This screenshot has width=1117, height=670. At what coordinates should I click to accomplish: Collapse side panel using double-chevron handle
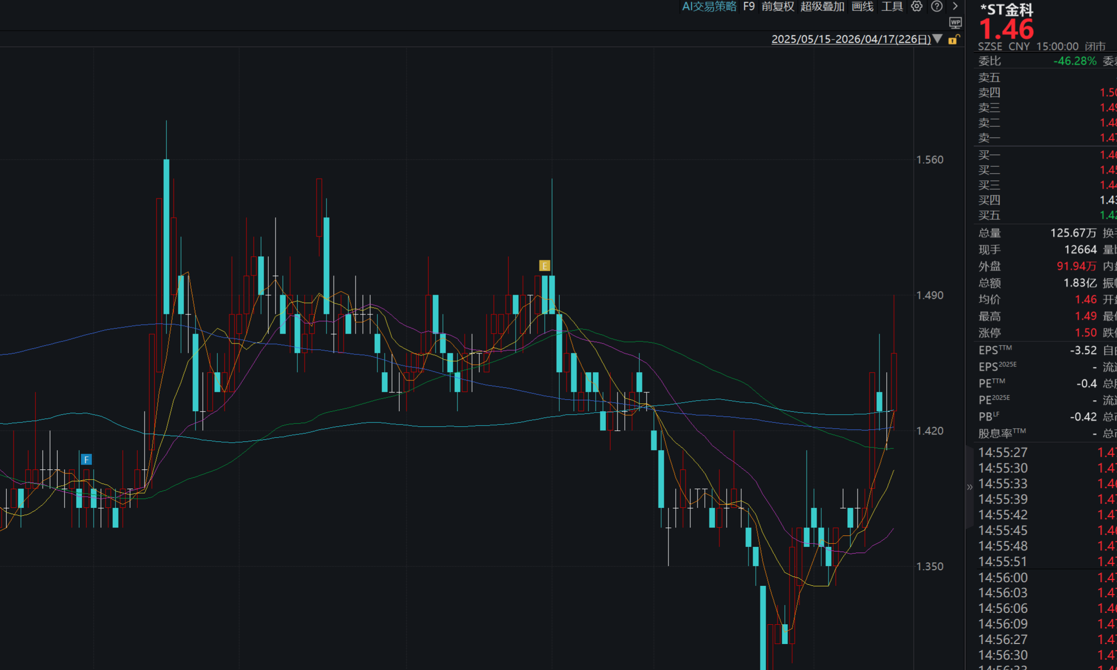[x=969, y=487]
